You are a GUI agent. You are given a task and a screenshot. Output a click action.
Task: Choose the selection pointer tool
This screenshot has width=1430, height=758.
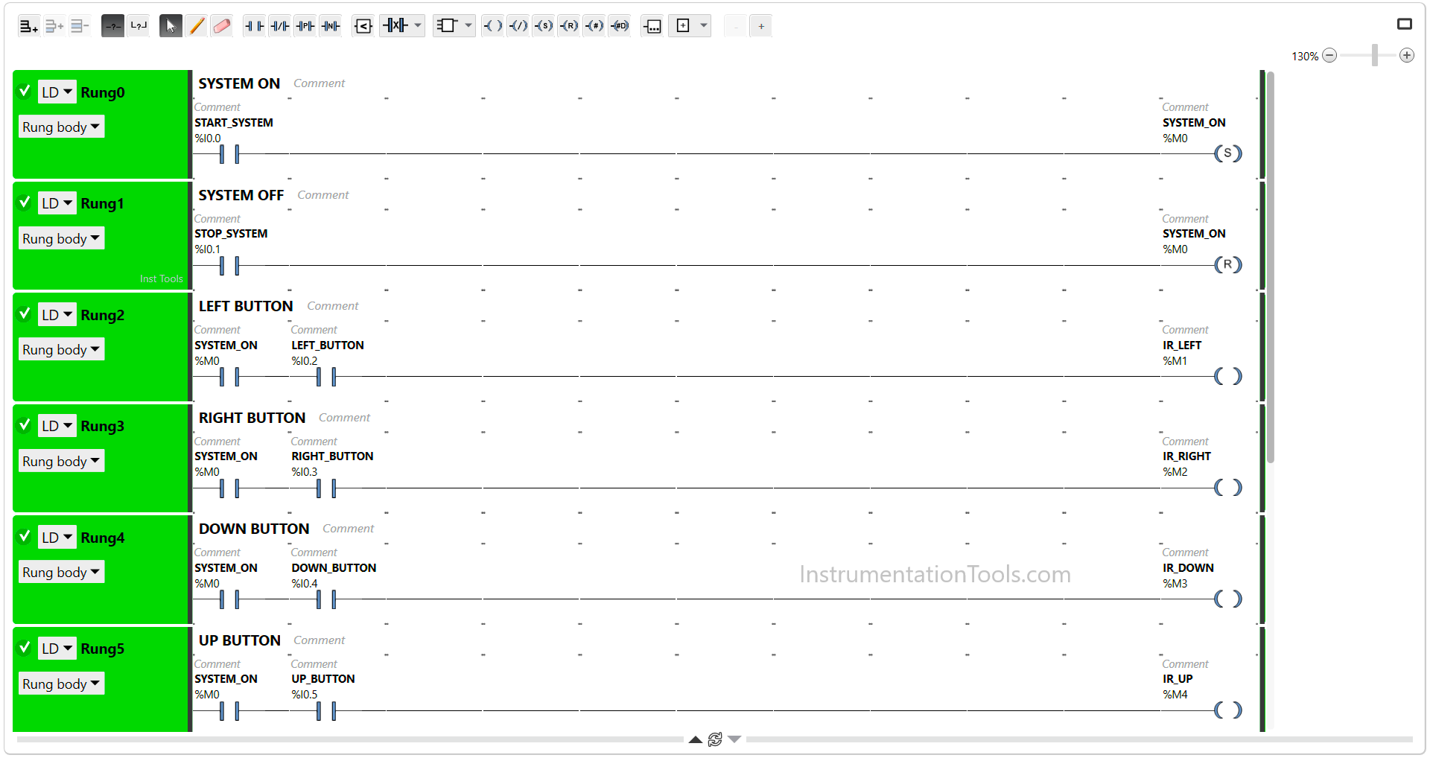[171, 26]
